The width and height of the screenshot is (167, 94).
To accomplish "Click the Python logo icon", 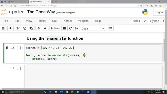I will [x=145, y=12].
